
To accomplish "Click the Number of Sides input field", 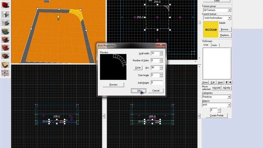I will (x=155, y=60).
